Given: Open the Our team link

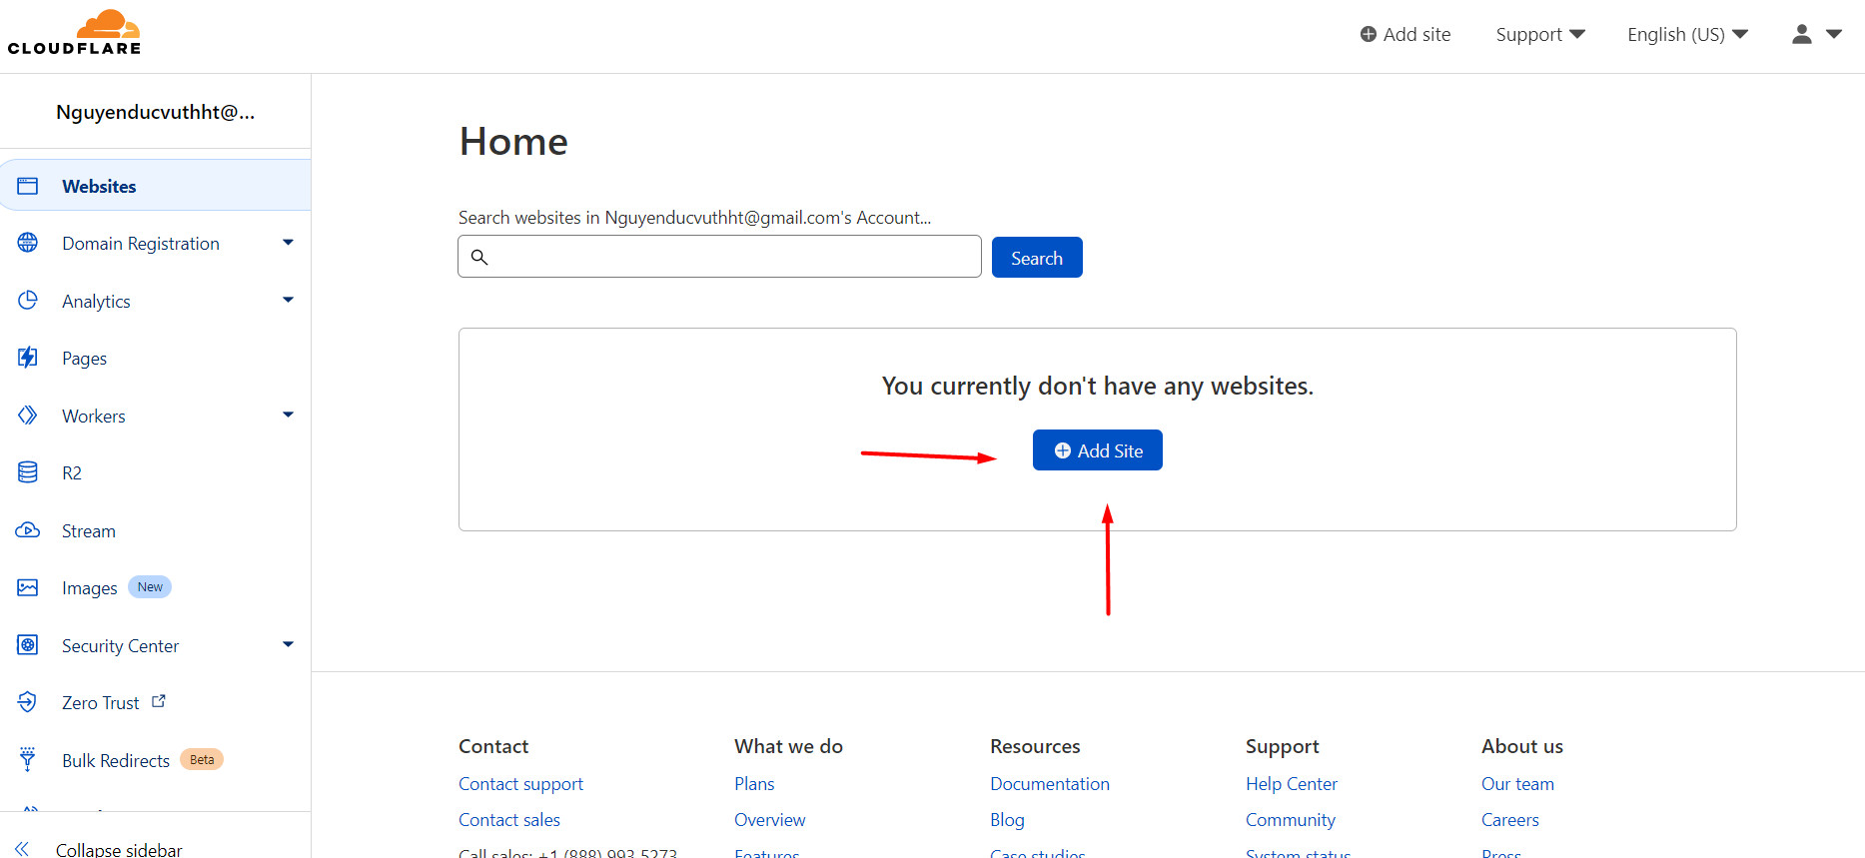Looking at the screenshot, I should (x=1517, y=784).
